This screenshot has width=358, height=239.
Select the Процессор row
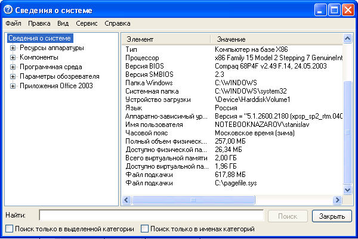point(232,58)
